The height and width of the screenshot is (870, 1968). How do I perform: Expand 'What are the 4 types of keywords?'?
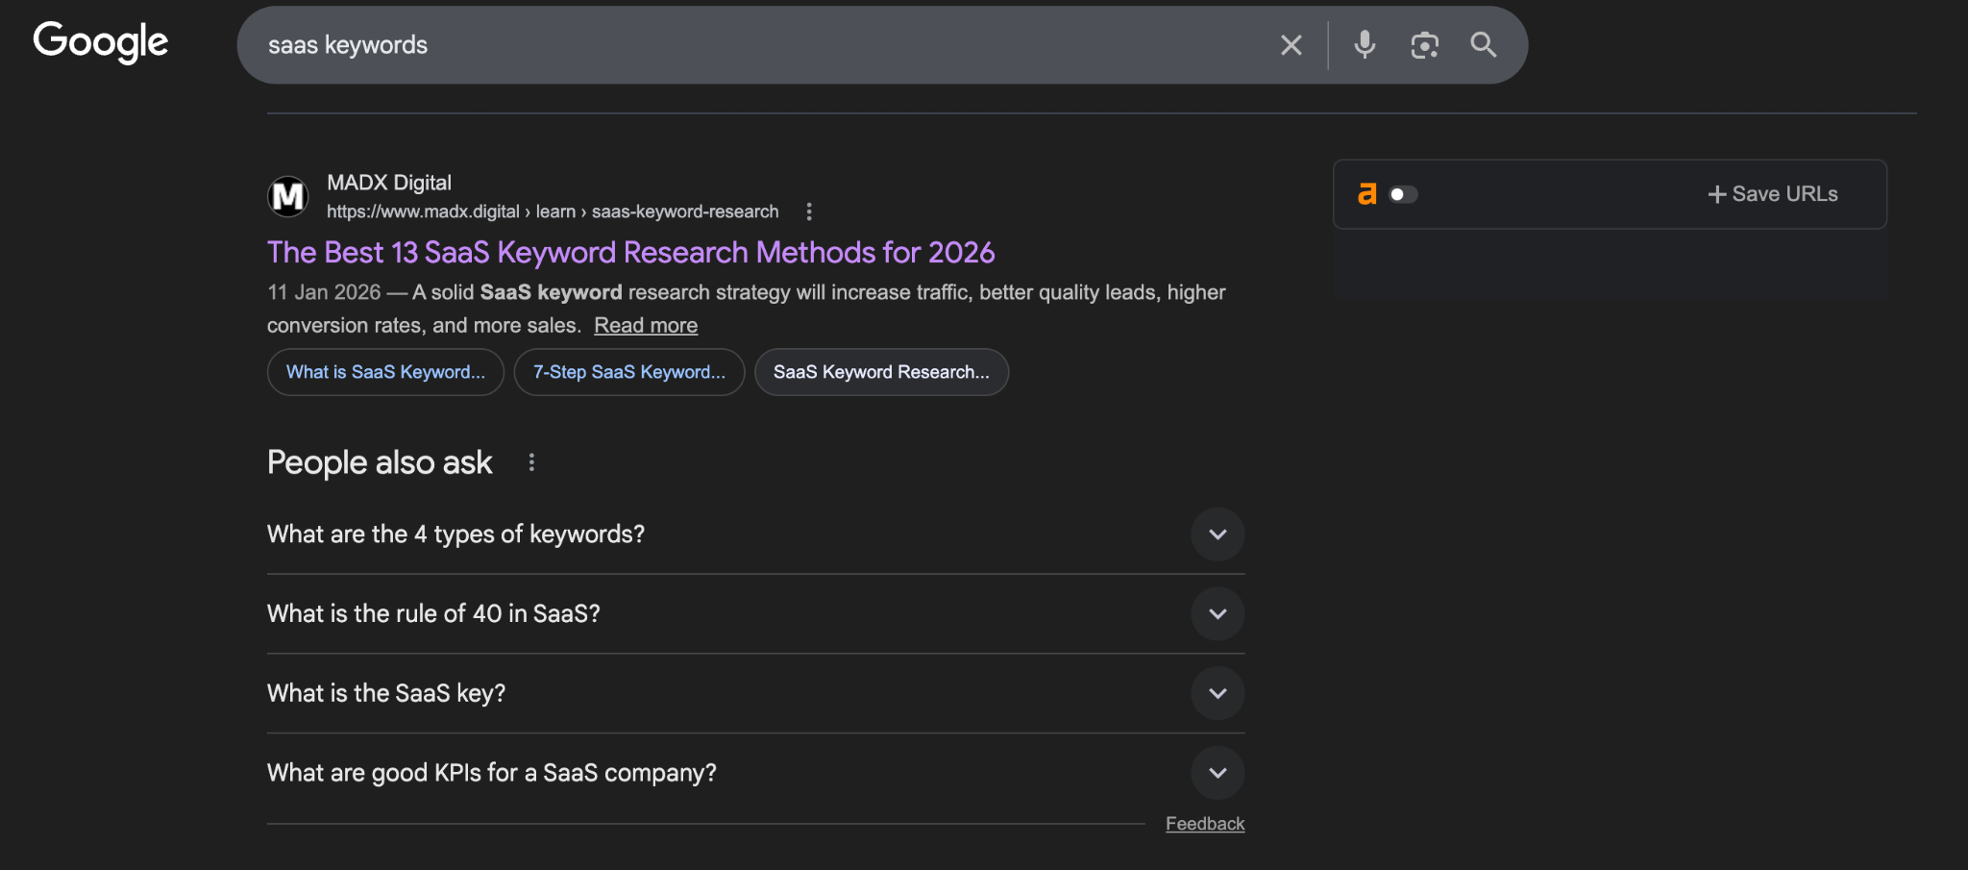(1217, 534)
